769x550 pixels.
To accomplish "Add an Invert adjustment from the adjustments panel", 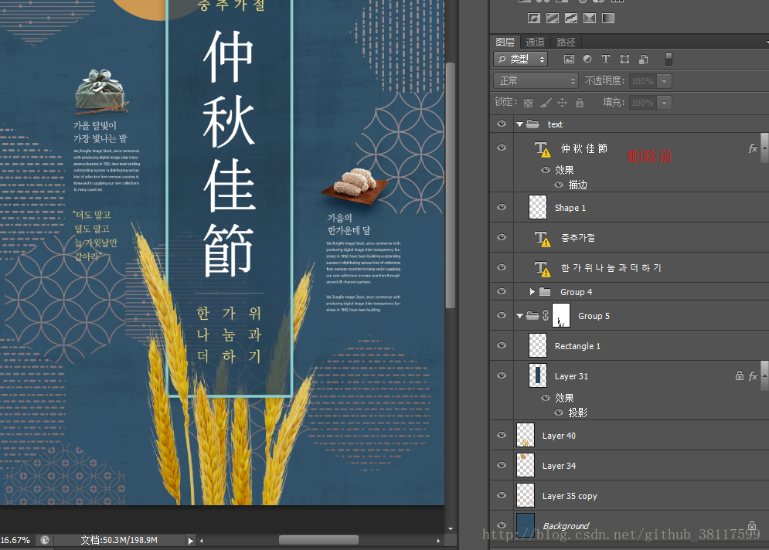I will pyautogui.click(x=533, y=18).
